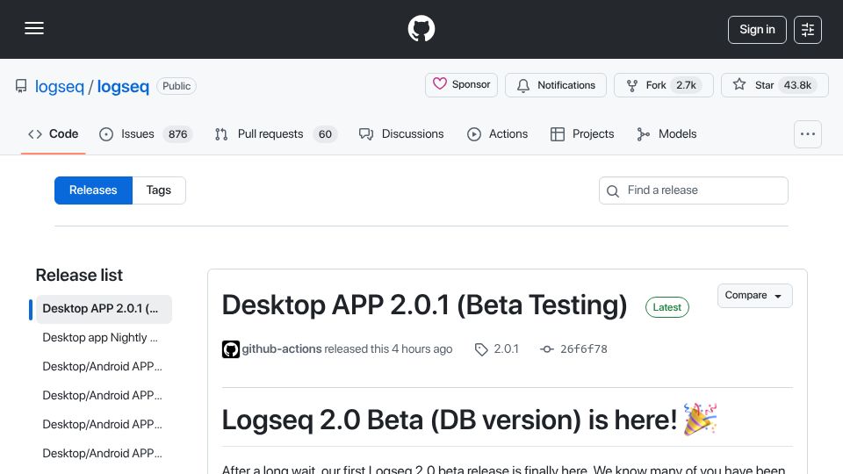Click the Pull requests icon
The height and width of the screenshot is (474, 843).
pos(221,134)
